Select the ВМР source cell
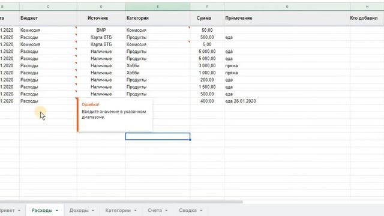 tap(101, 30)
